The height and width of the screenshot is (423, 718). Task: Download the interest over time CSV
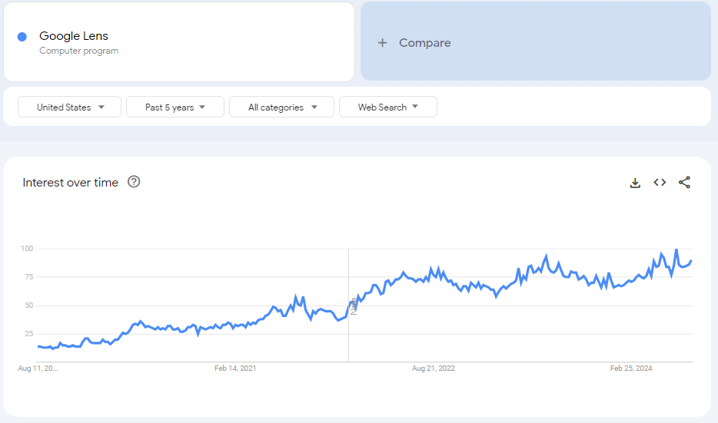coord(635,183)
